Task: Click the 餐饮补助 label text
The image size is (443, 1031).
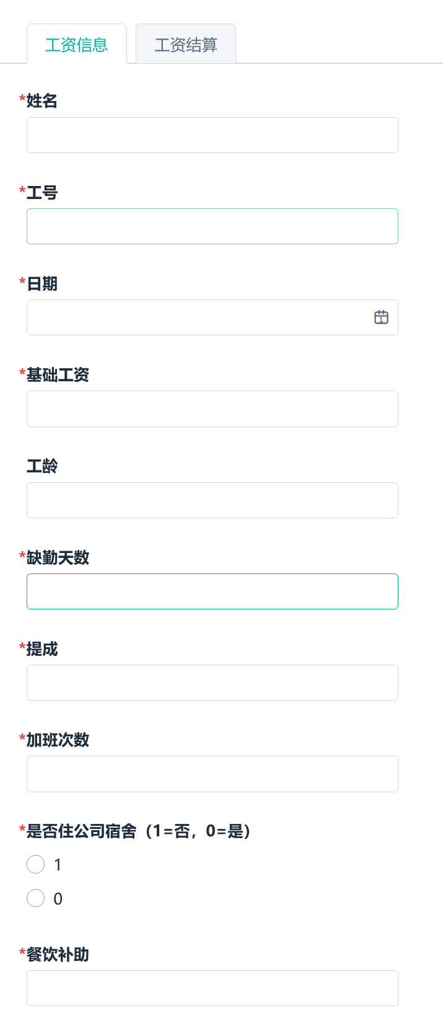Action: [x=58, y=954]
